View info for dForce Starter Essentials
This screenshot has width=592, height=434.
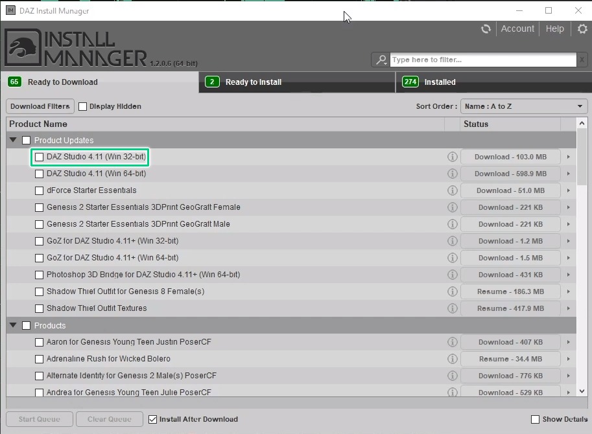coord(453,190)
